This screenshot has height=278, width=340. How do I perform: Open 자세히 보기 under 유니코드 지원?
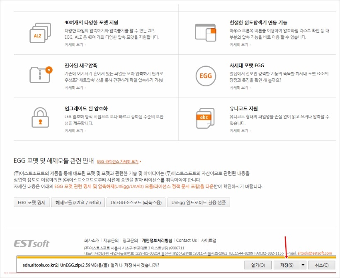click(240, 130)
